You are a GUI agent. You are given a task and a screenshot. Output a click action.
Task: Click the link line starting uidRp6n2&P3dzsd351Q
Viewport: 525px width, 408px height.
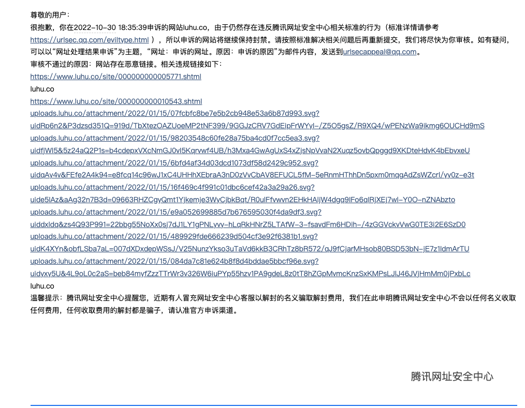click(x=257, y=126)
